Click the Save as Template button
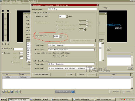The width and height of the screenshot is (135, 101). [41, 75]
